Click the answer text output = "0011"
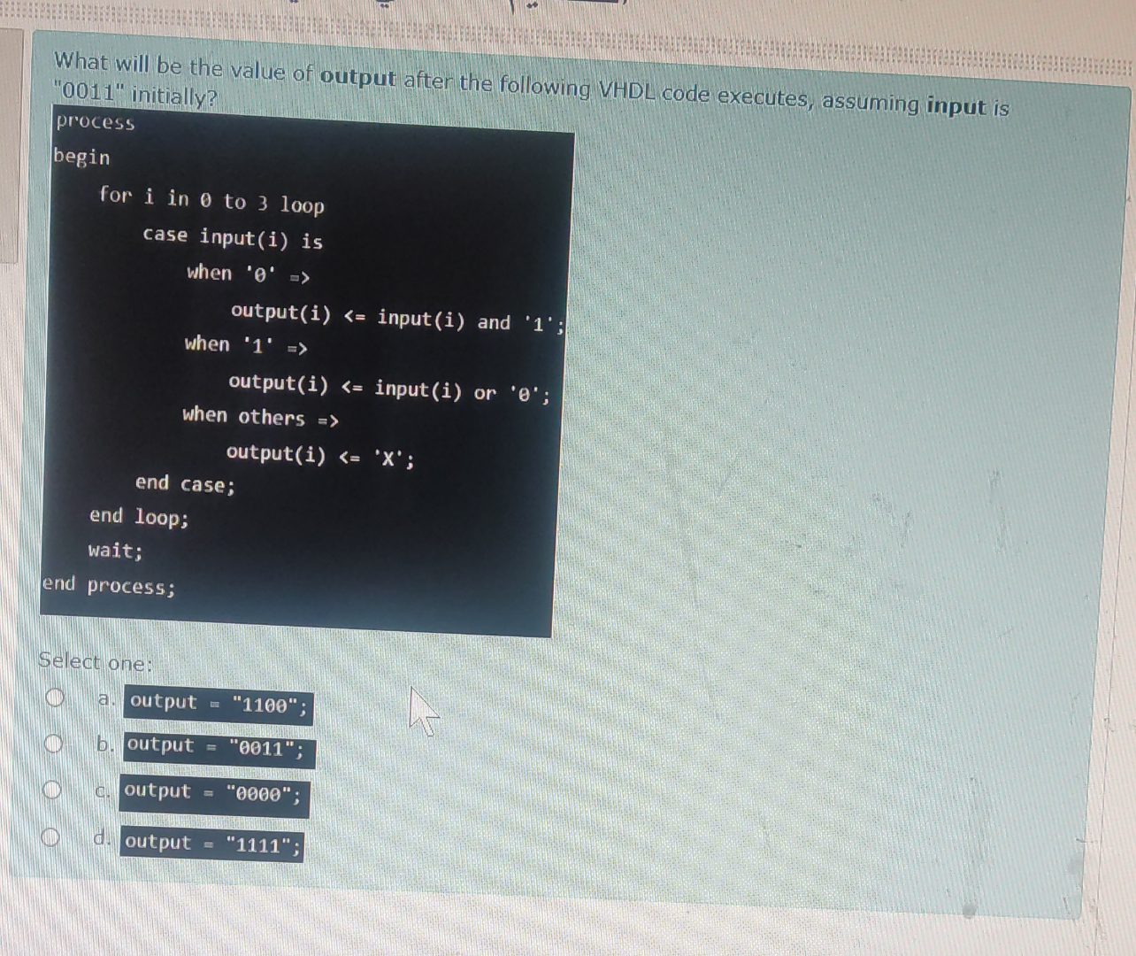This screenshot has width=1136, height=956. (218, 750)
